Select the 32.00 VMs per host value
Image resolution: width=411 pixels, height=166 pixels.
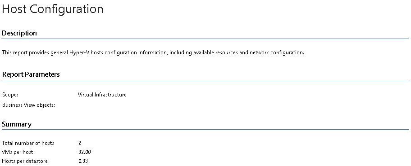[85, 152]
